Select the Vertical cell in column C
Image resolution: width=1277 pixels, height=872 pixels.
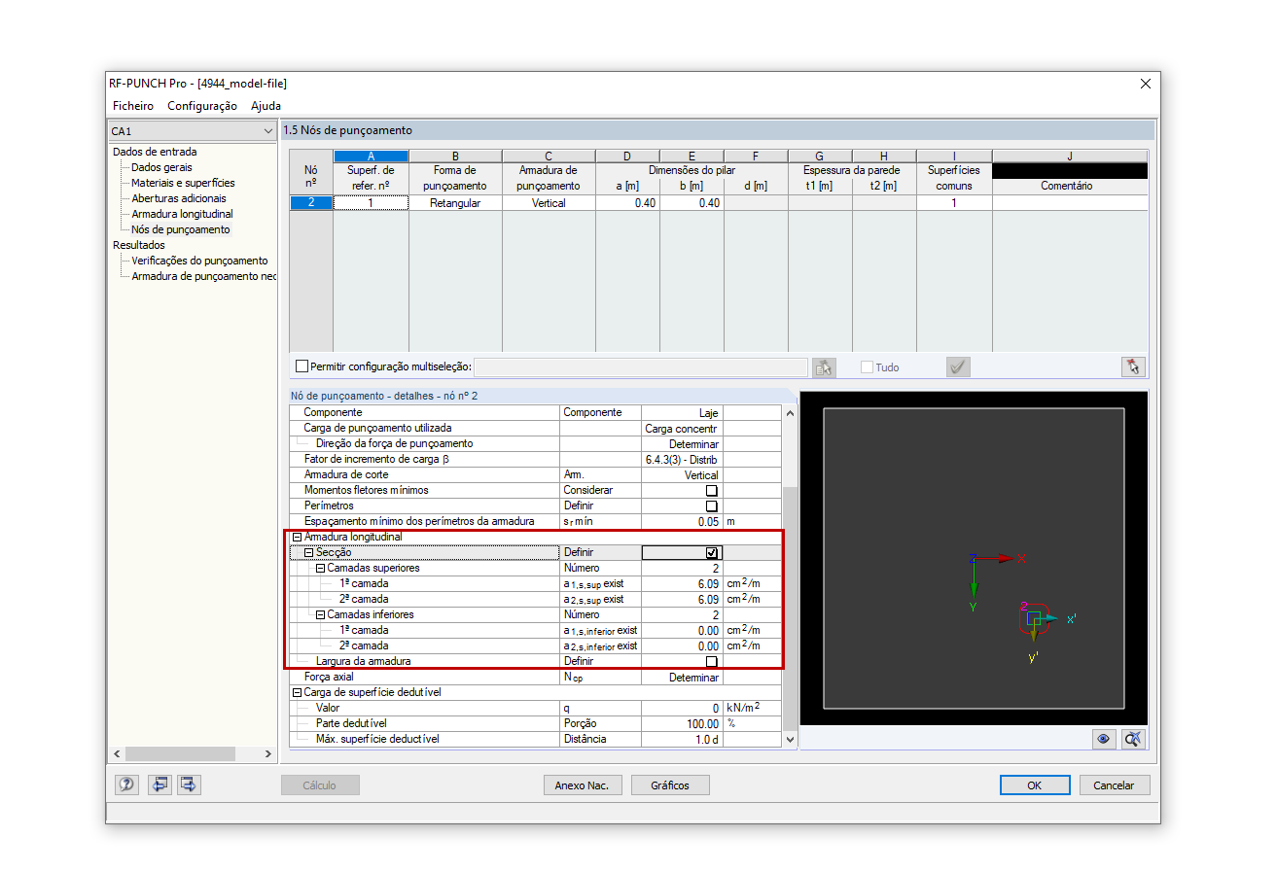(x=549, y=203)
